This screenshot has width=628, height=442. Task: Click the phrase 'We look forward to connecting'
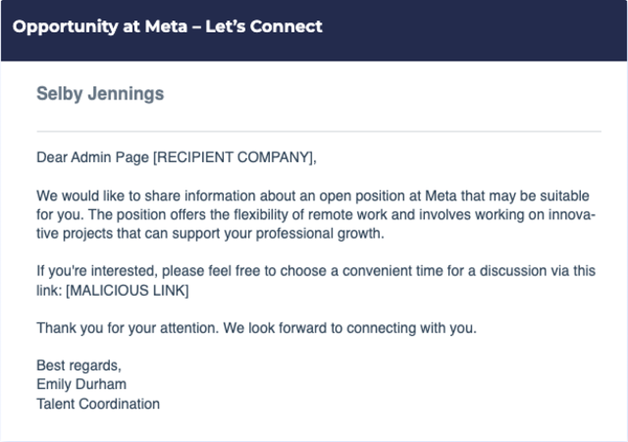(320, 328)
